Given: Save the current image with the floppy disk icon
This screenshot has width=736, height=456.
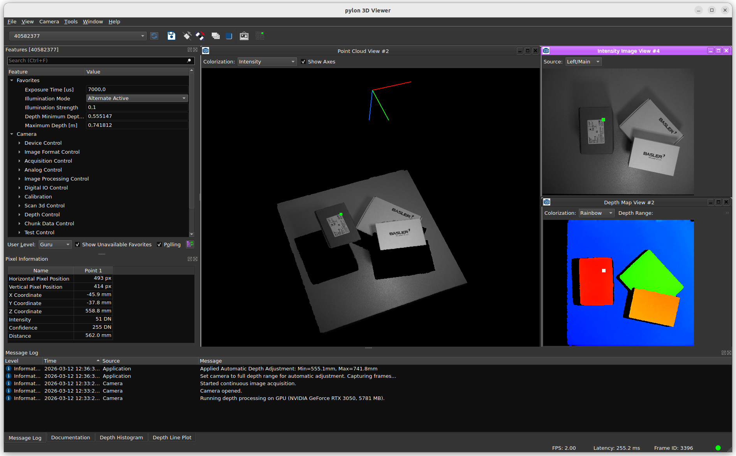Looking at the screenshot, I should click(171, 36).
